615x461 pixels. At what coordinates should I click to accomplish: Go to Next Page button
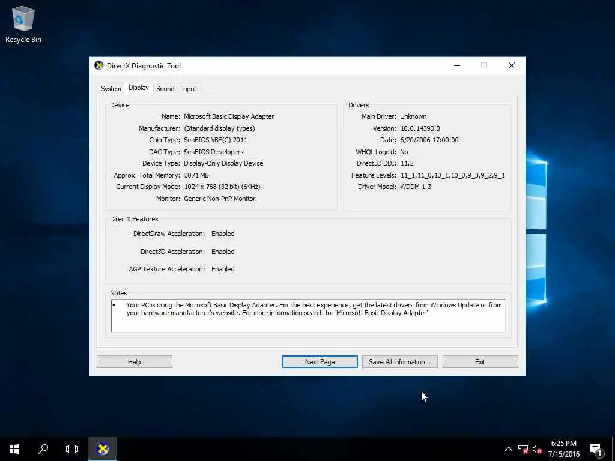[320, 362]
